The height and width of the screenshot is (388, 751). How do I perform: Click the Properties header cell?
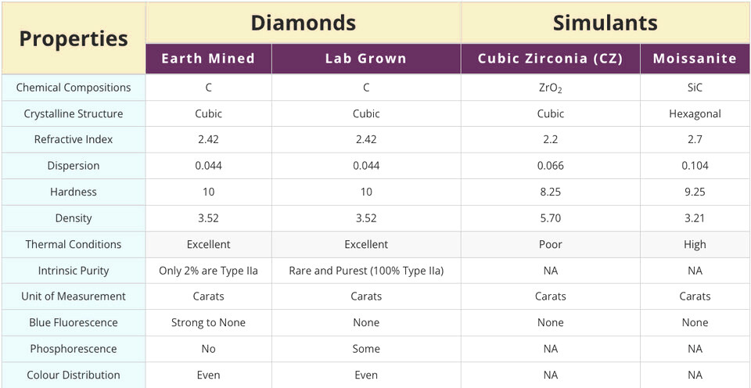click(74, 38)
